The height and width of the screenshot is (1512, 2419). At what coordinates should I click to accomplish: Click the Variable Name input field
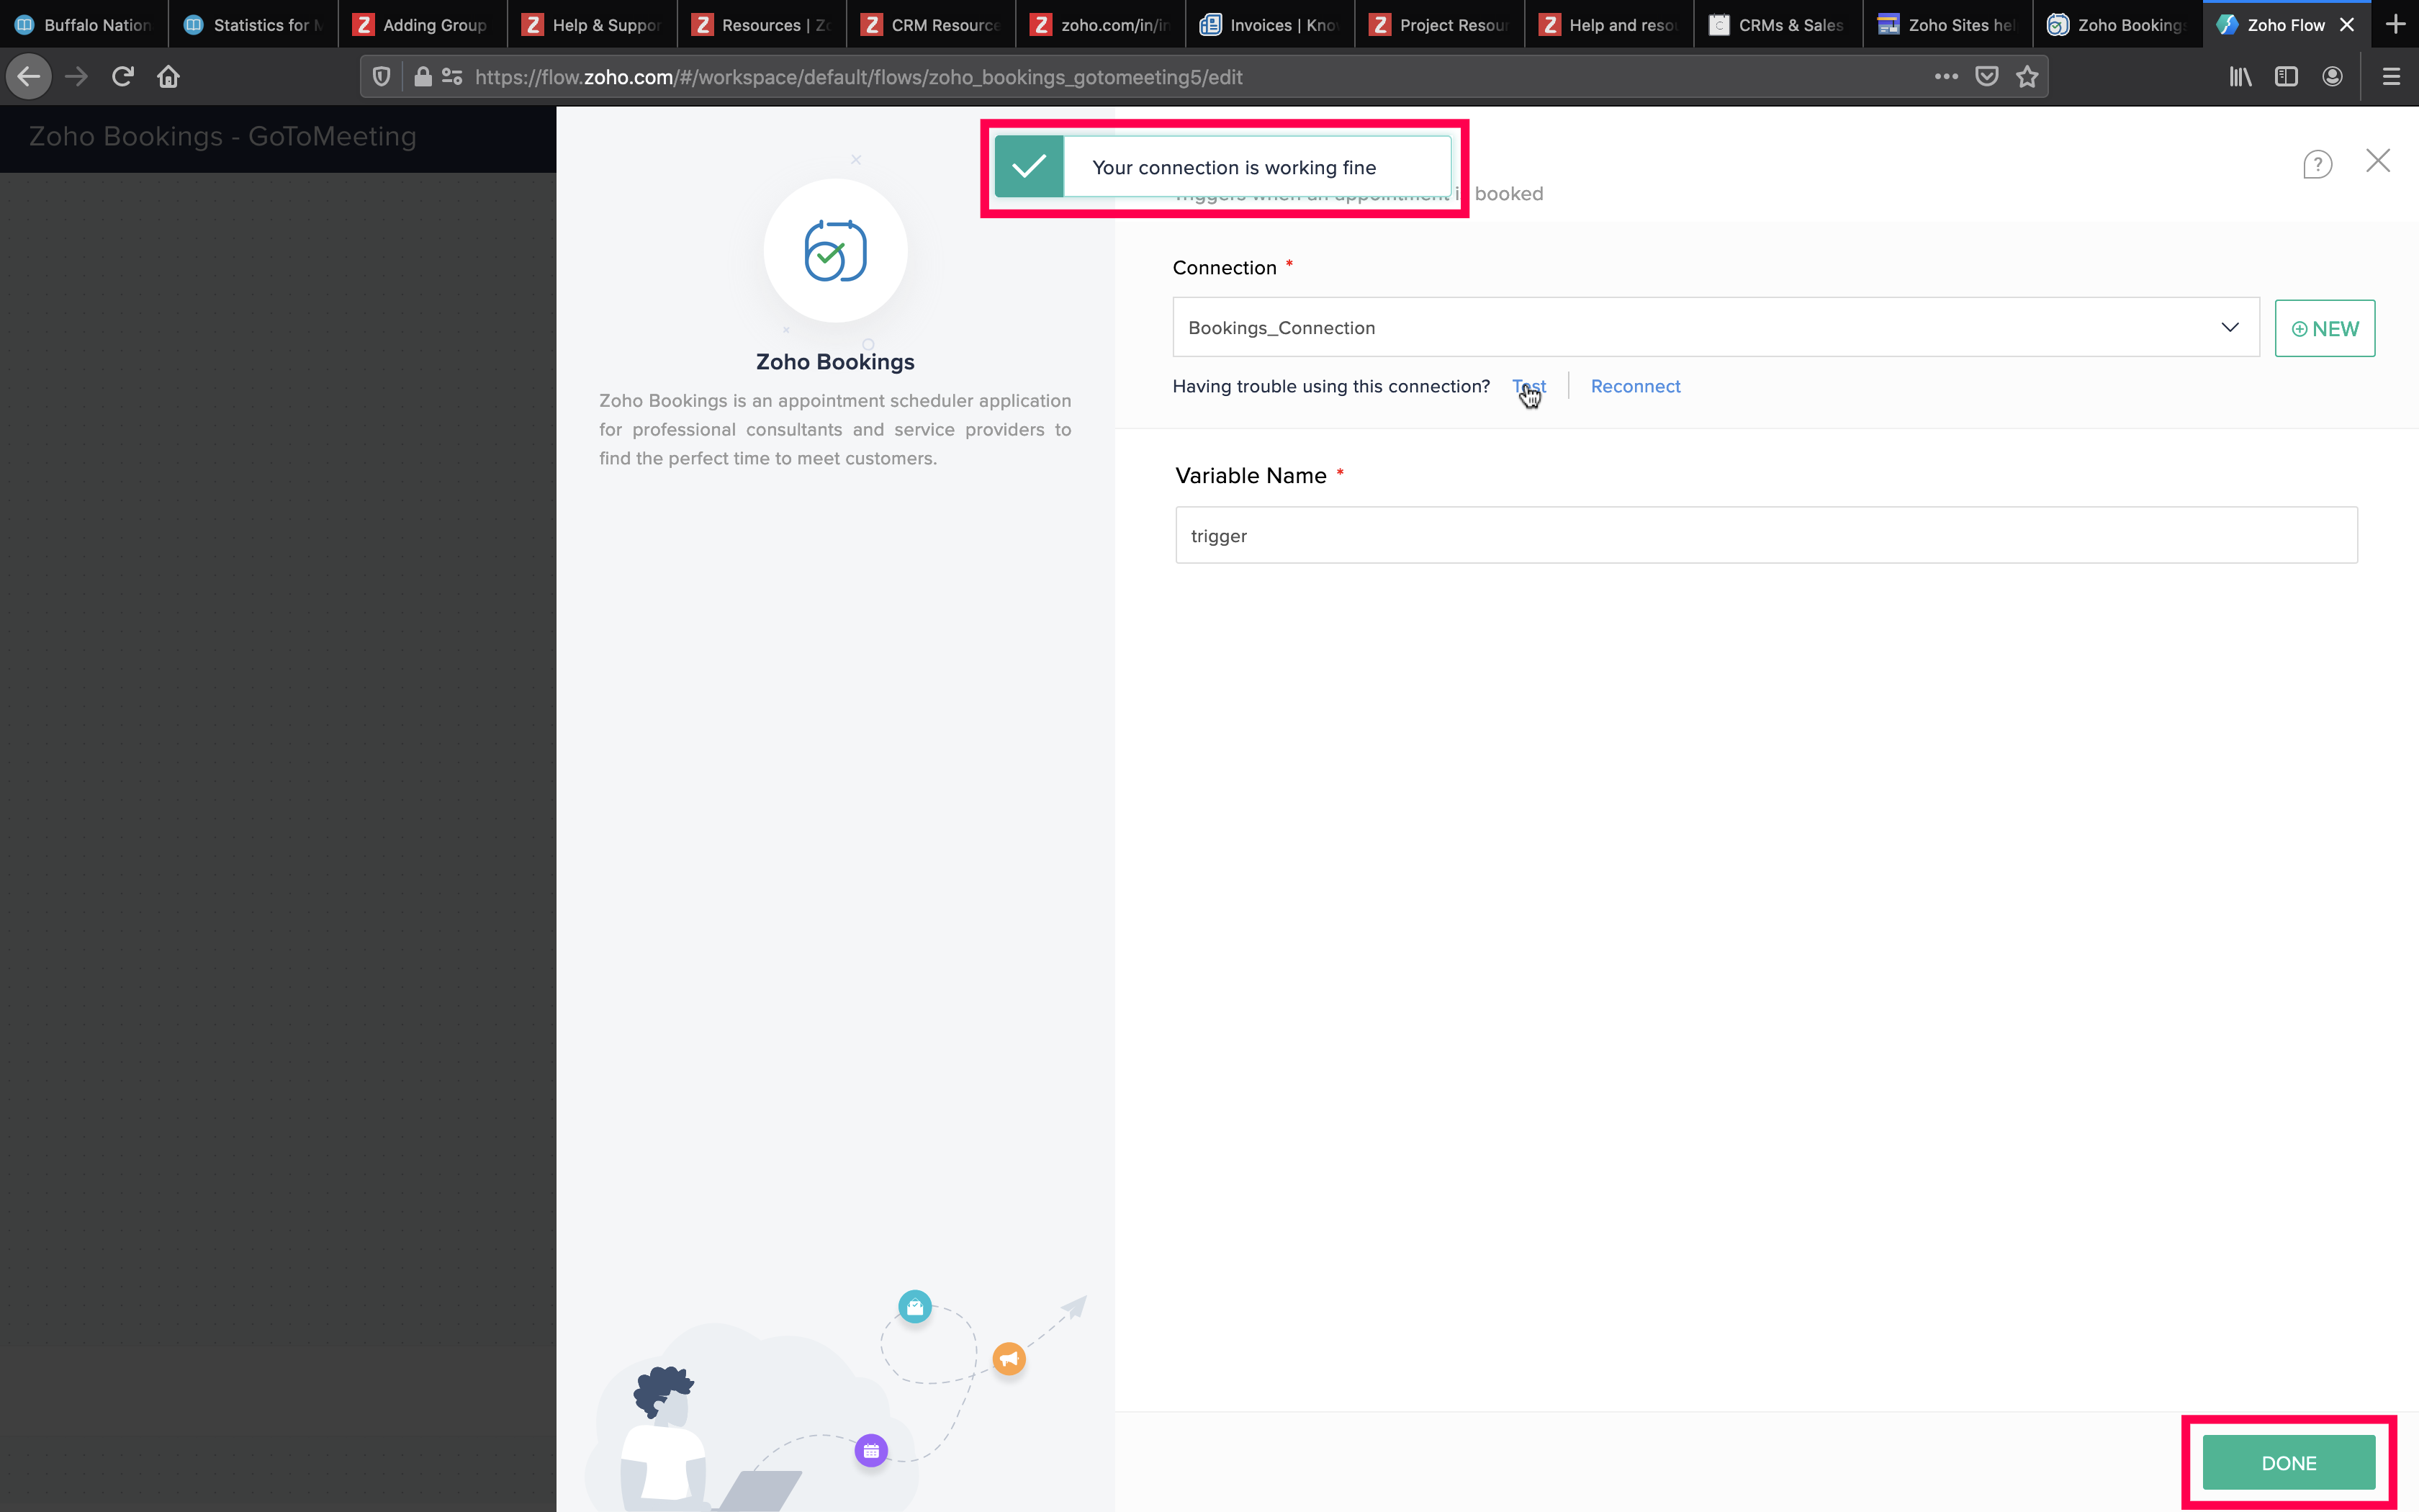coord(1765,536)
